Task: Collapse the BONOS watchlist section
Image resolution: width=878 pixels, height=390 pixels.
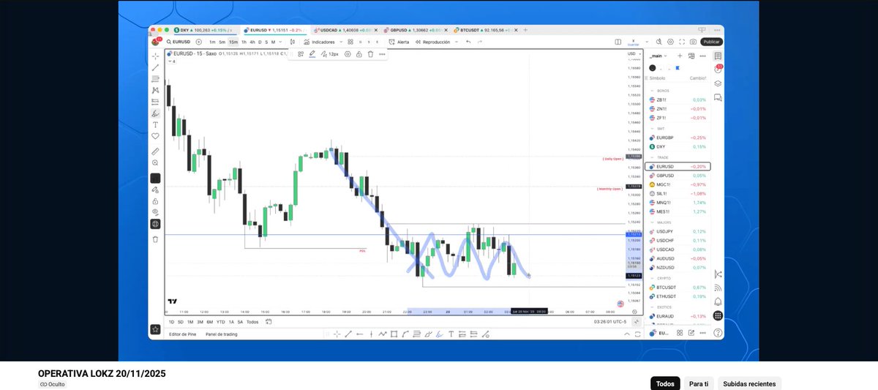Action: tap(653, 91)
